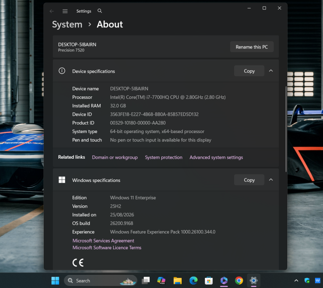Image resolution: width=323 pixels, height=288 pixels.
Task: Open Domain or workgroup link
Action: tap(115, 157)
